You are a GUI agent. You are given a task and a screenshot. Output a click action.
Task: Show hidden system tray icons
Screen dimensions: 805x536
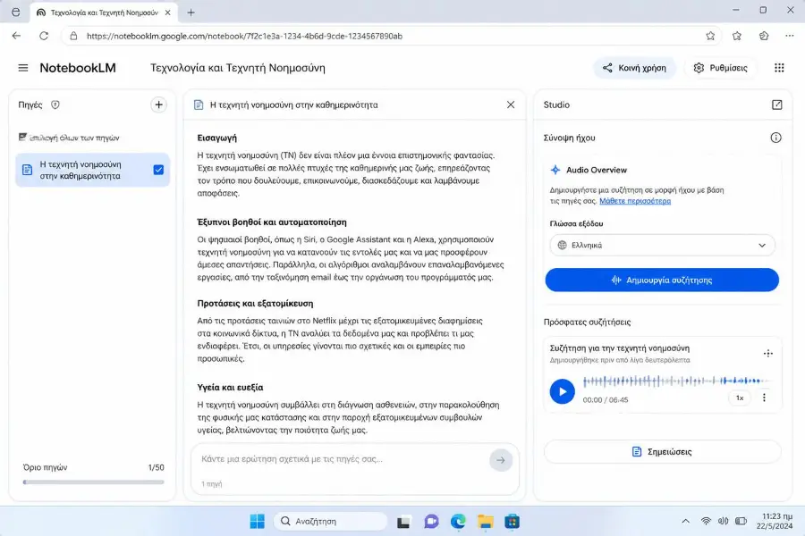685,521
